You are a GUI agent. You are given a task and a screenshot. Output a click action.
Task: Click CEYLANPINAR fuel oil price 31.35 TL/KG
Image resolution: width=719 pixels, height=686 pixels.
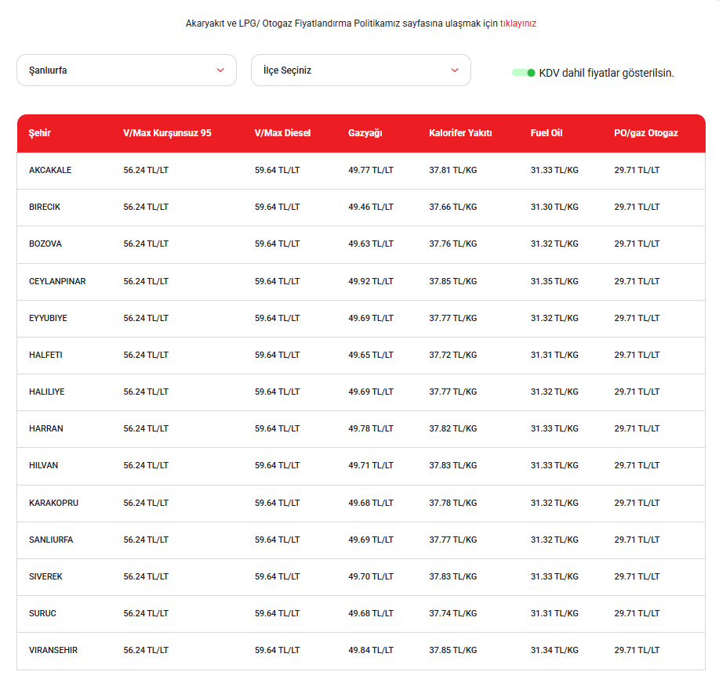tap(554, 281)
